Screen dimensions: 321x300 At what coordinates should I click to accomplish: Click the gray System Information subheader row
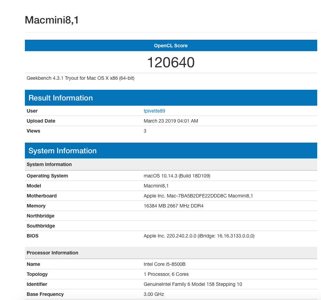pyautogui.click(x=171, y=164)
